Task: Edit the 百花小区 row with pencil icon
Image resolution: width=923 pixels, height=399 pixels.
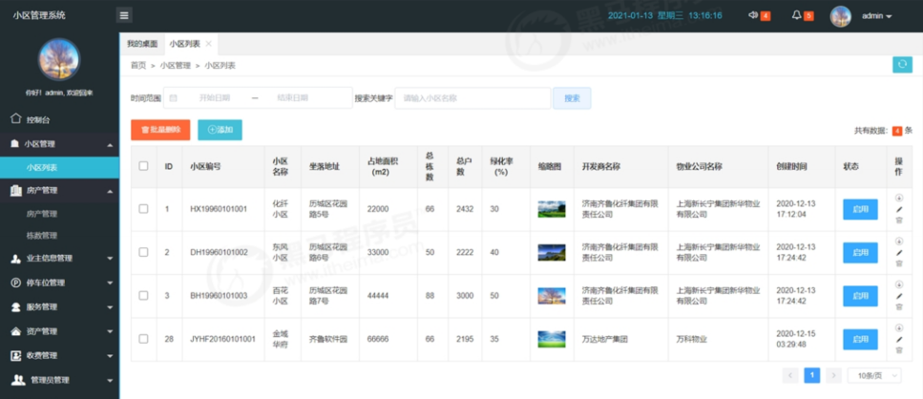Action: [x=899, y=296]
